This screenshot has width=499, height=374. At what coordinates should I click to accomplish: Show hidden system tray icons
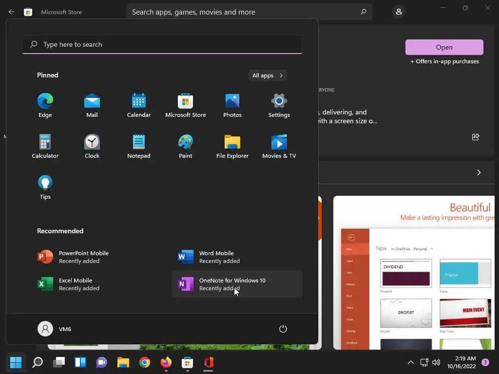(410, 362)
